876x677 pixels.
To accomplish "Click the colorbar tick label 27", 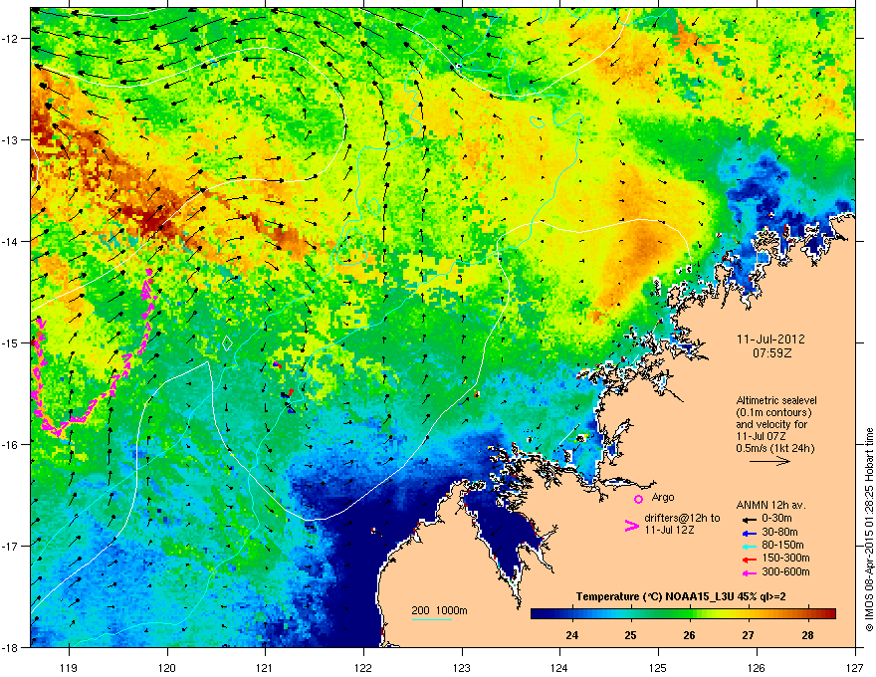I will tap(749, 635).
